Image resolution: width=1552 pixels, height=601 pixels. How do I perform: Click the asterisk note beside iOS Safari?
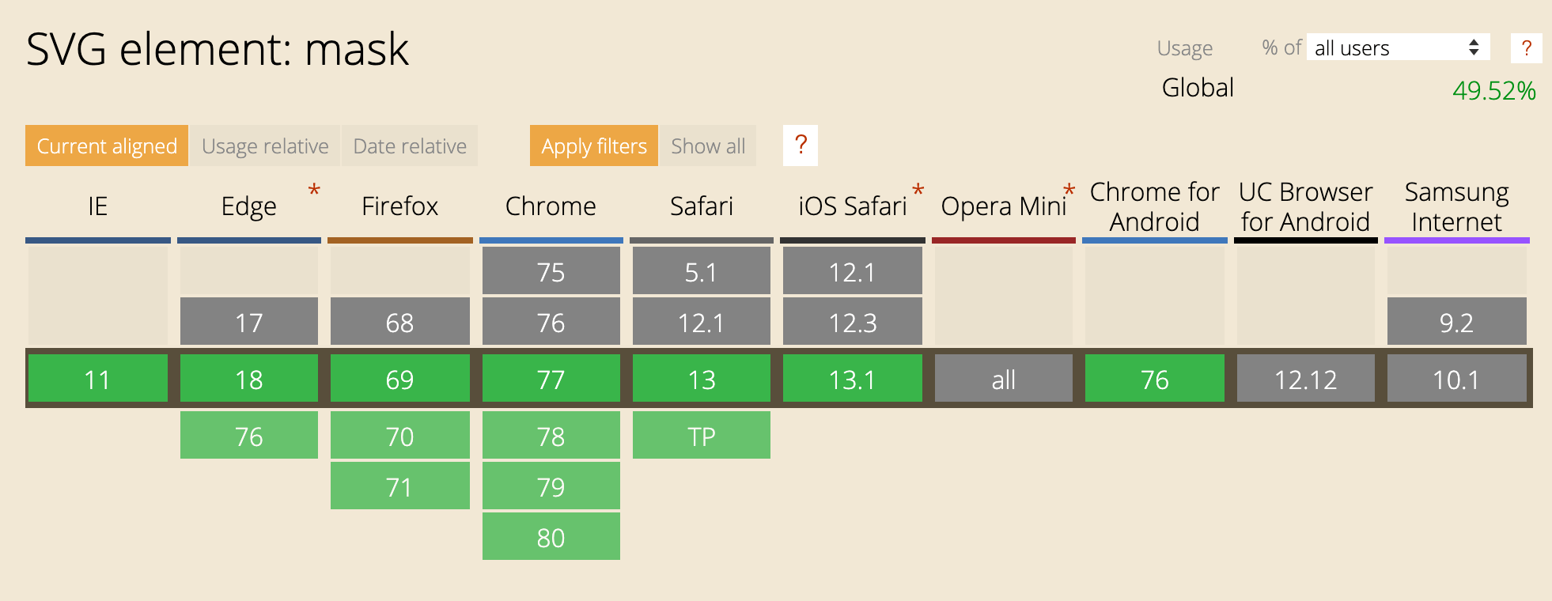(918, 191)
